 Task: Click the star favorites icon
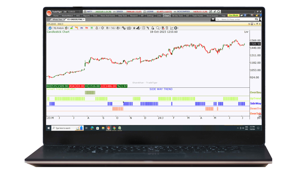click(134, 28)
